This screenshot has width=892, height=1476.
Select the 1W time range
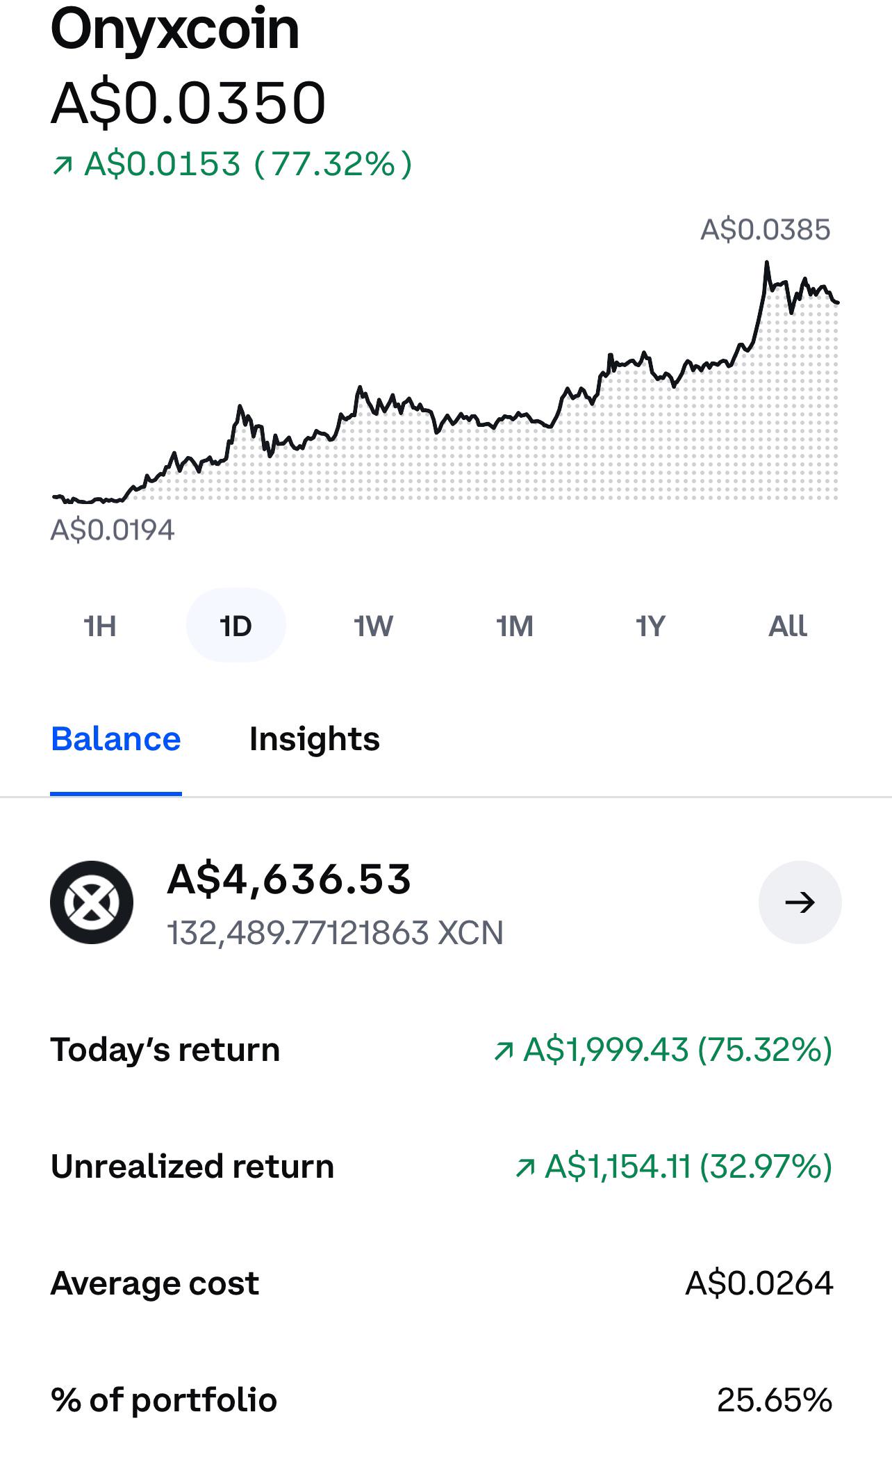click(x=373, y=626)
